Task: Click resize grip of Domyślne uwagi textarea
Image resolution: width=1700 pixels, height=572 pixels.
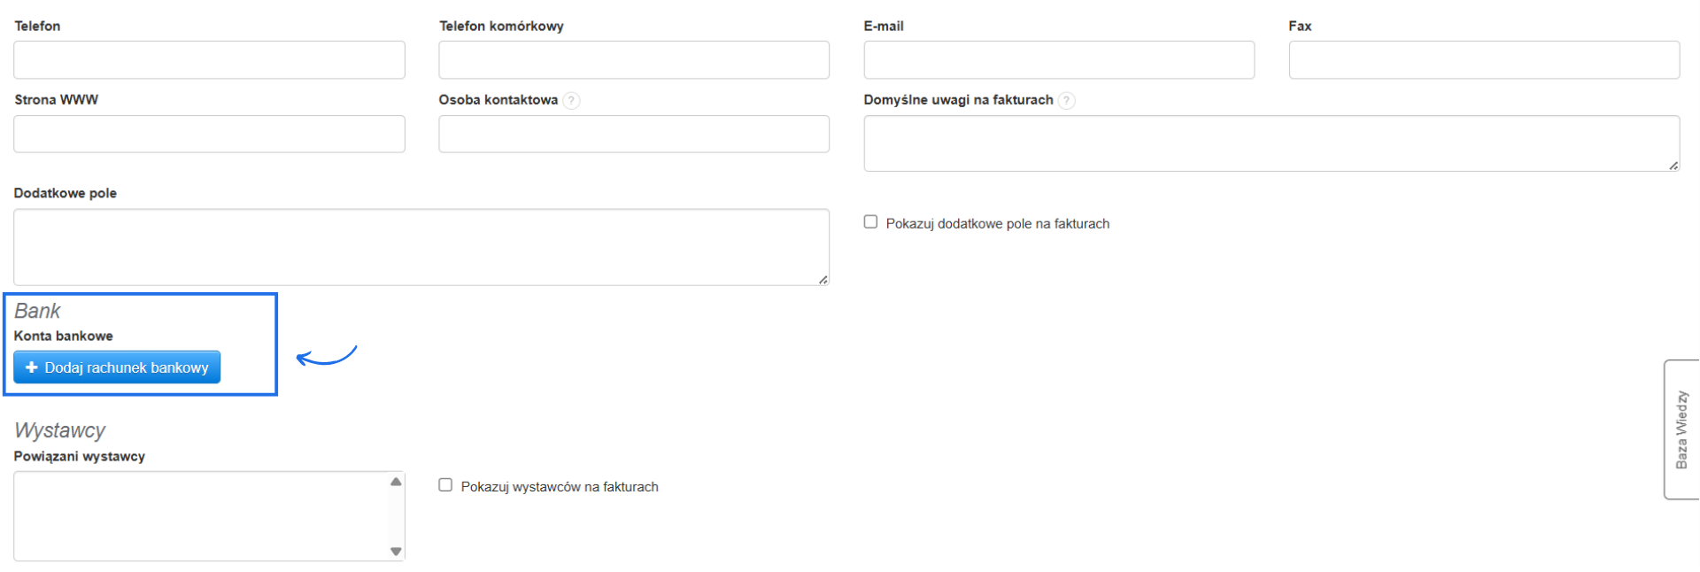Action: pyautogui.click(x=1673, y=166)
